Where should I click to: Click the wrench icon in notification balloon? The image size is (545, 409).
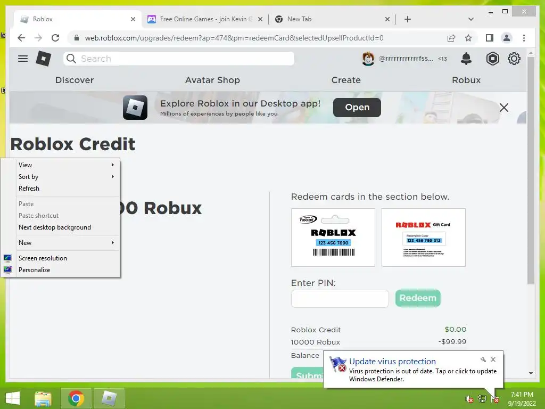(x=483, y=359)
